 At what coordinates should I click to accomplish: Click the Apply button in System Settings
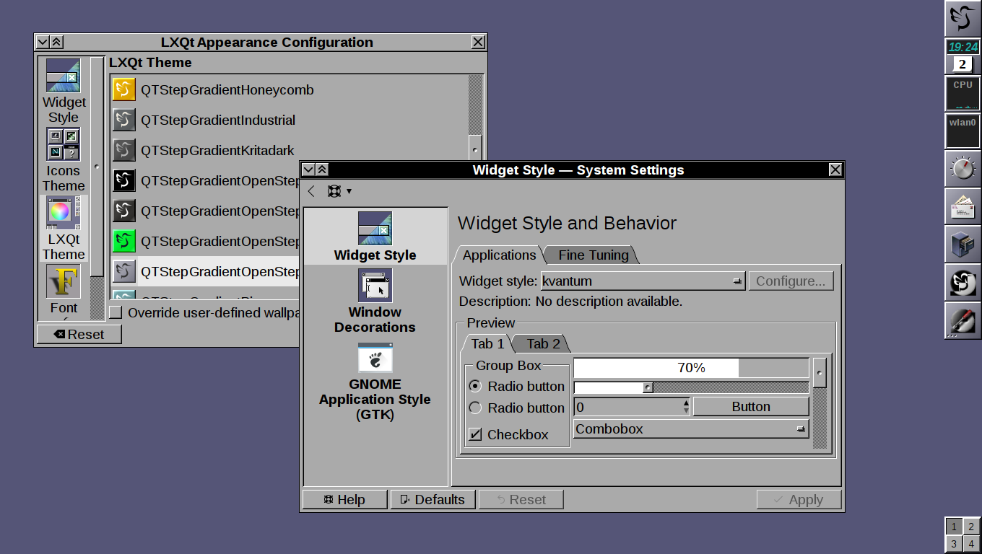[x=799, y=499]
